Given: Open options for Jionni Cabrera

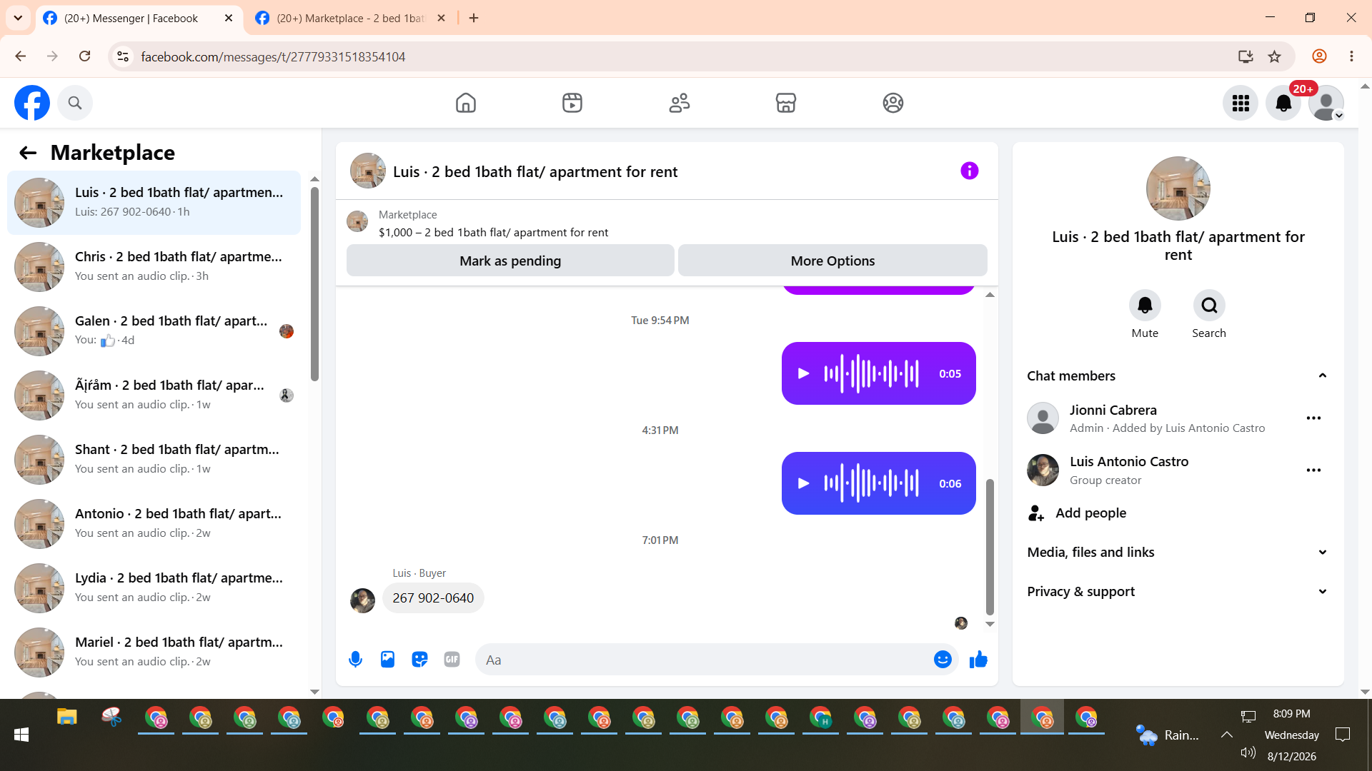Looking at the screenshot, I should click(1313, 418).
